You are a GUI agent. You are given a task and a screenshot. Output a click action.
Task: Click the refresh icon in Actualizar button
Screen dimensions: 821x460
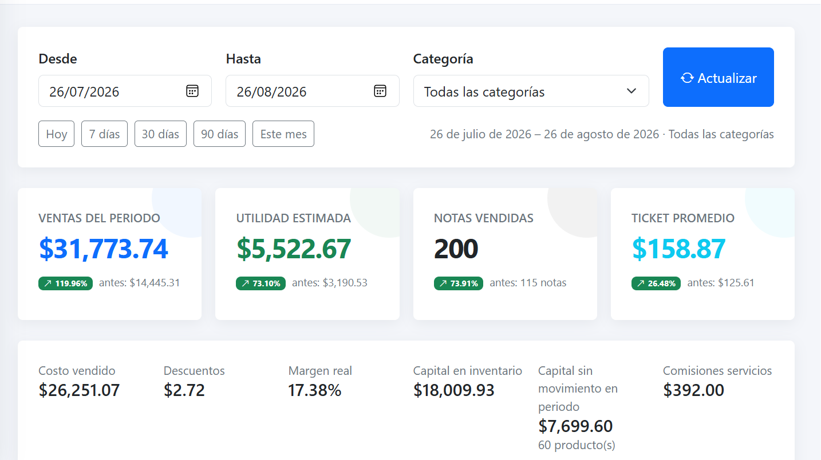tap(687, 78)
